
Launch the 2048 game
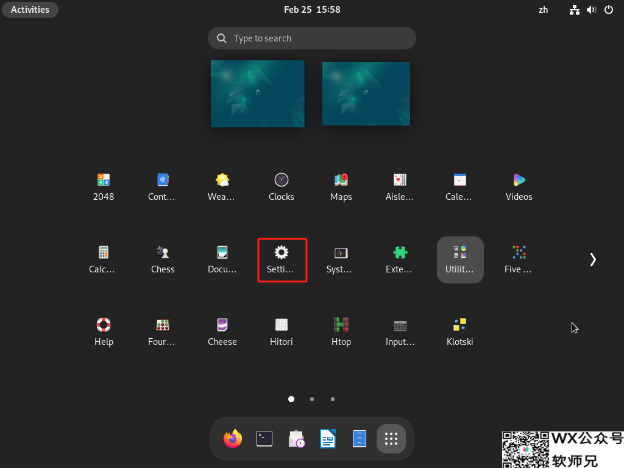(x=104, y=186)
